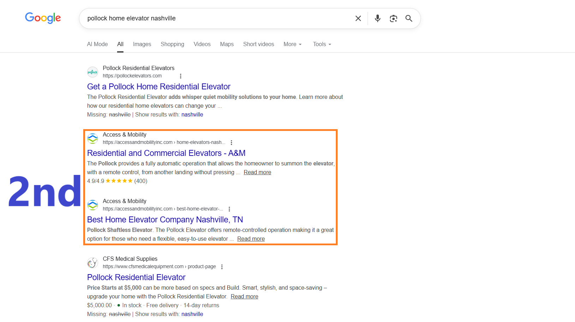The image size is (575, 322).
Task: Switch to the Short videos tab
Action: point(259,44)
